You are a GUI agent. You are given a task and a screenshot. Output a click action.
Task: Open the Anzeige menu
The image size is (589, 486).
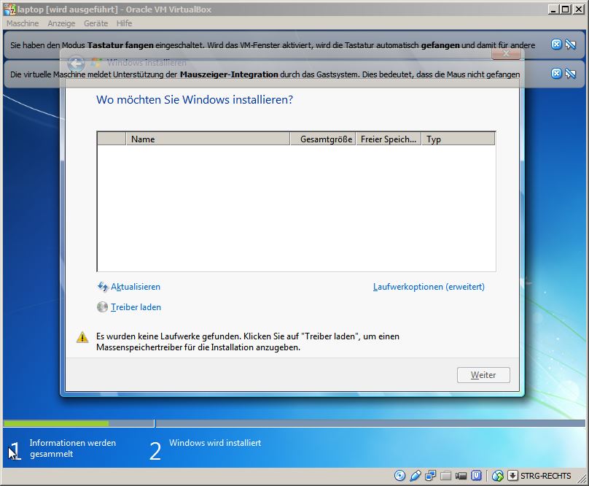point(61,23)
